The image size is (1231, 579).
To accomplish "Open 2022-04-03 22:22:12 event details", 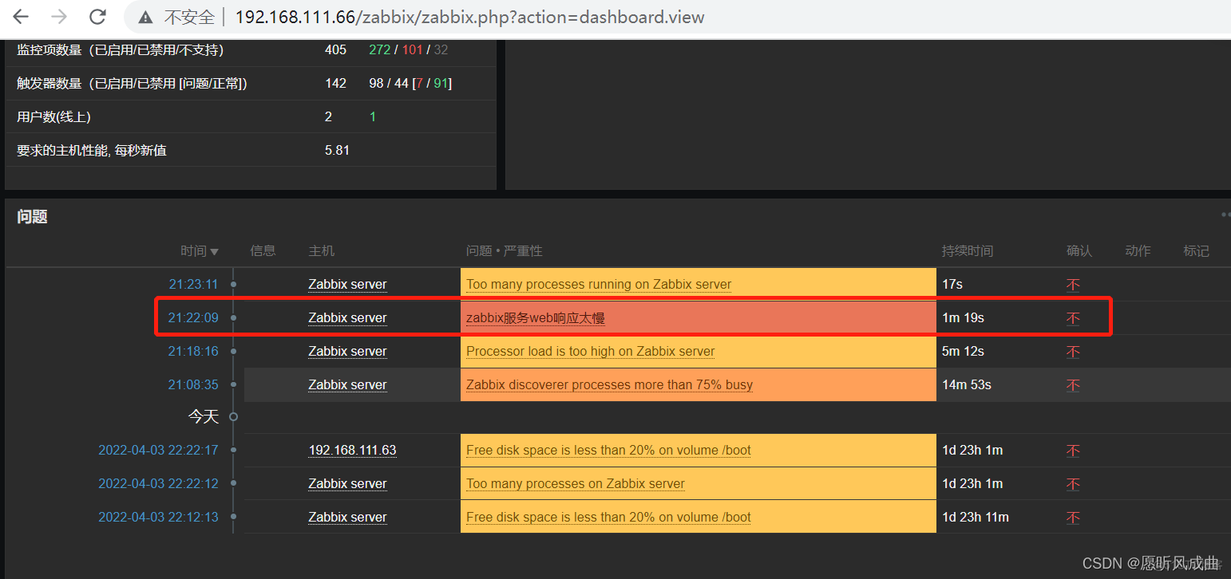I will [158, 483].
